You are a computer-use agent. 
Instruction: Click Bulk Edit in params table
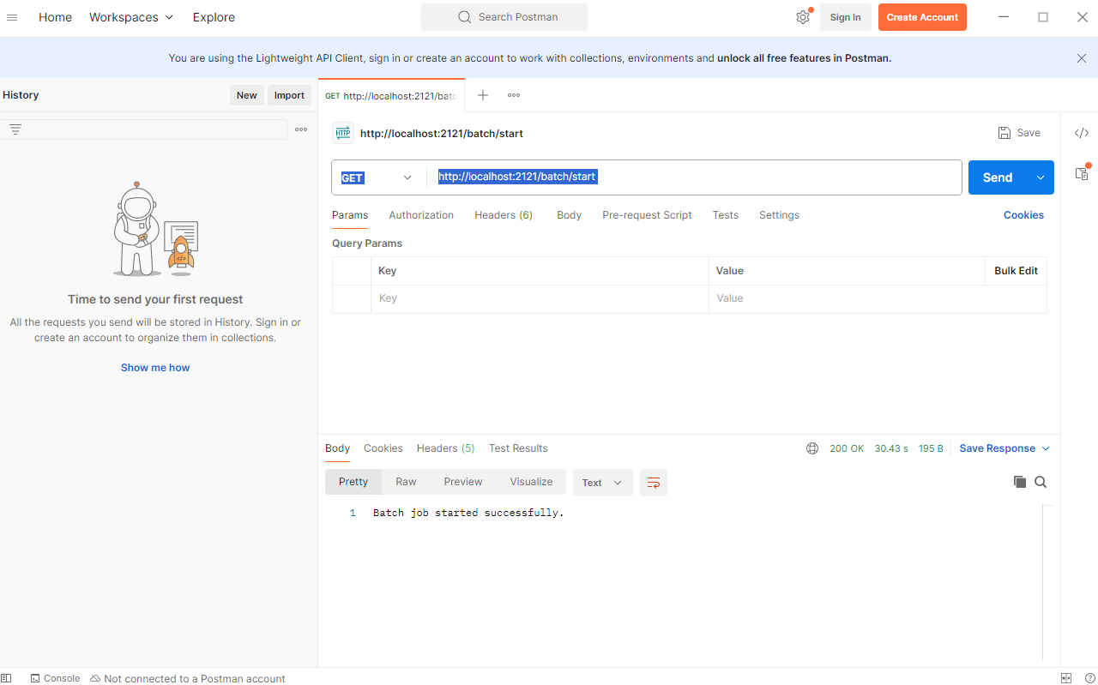(1016, 271)
